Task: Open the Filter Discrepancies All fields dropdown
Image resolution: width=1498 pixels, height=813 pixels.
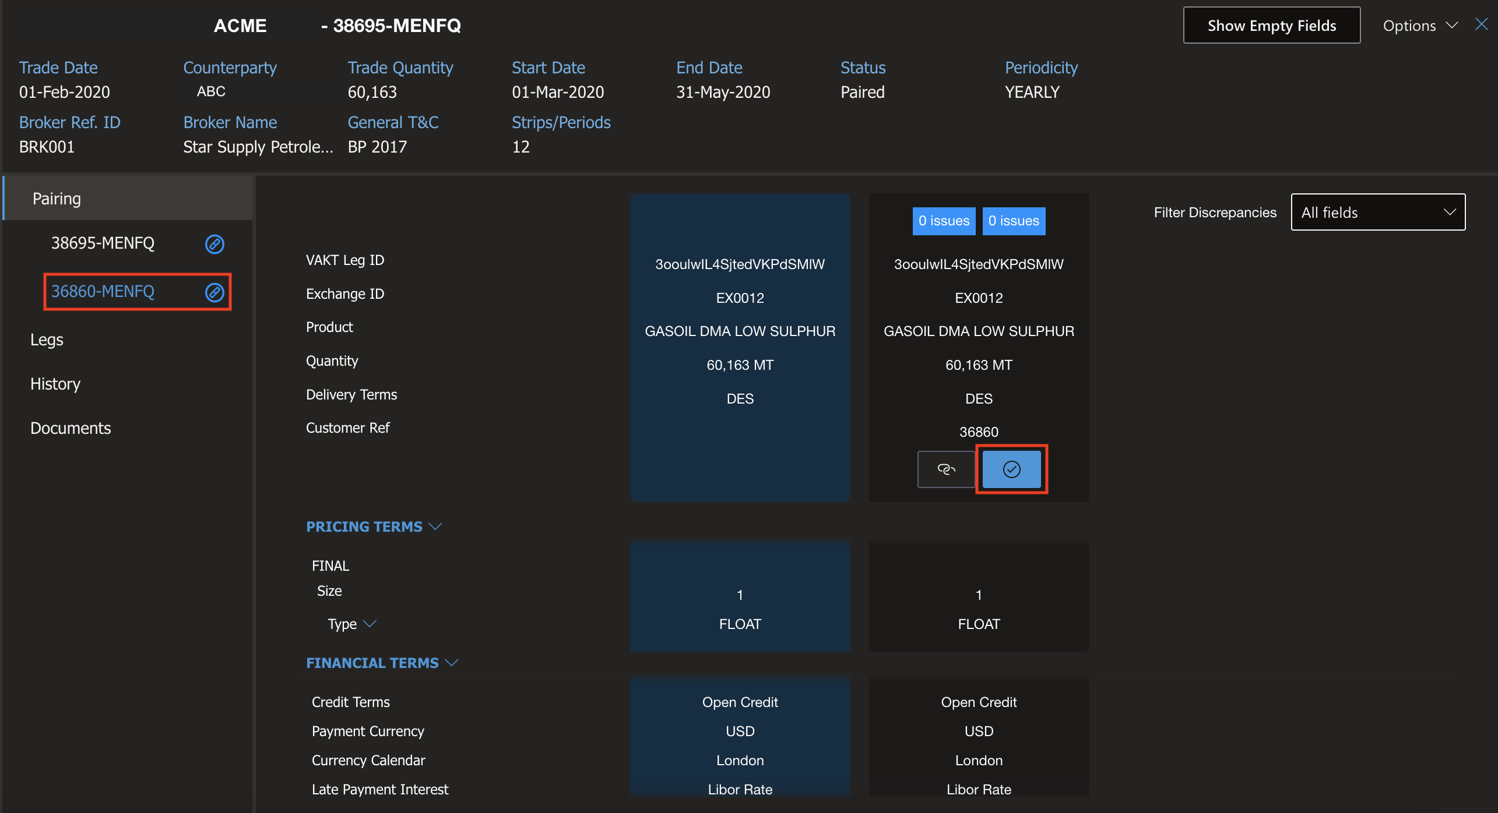Action: point(1377,213)
